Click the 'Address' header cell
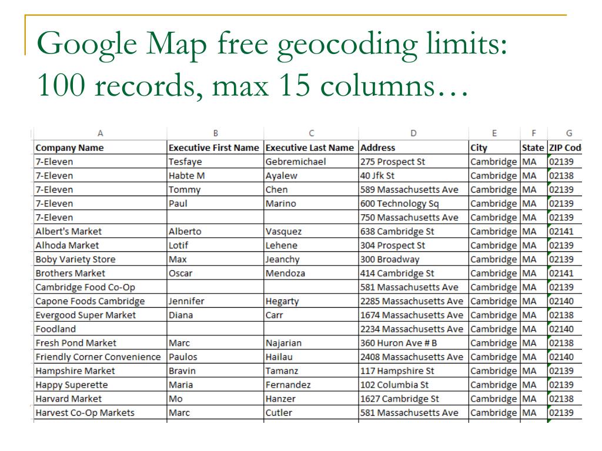This screenshot has width=602, height=451. (x=413, y=147)
